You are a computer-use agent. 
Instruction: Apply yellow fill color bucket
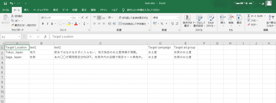click(x=69, y=24)
